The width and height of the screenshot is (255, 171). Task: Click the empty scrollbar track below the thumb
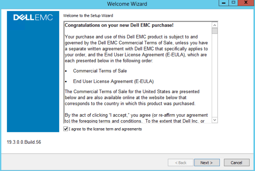tap(215, 76)
